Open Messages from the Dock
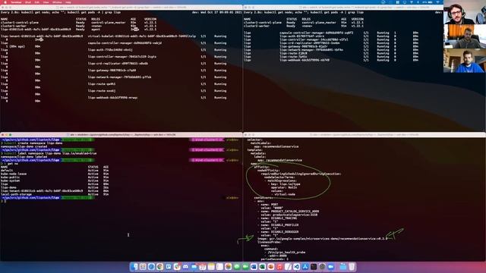The width and height of the screenshot is (486, 273). point(237,266)
